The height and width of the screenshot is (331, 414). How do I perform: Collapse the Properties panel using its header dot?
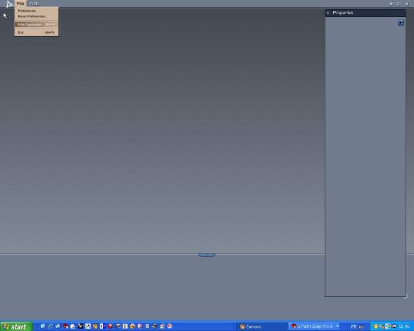point(328,13)
